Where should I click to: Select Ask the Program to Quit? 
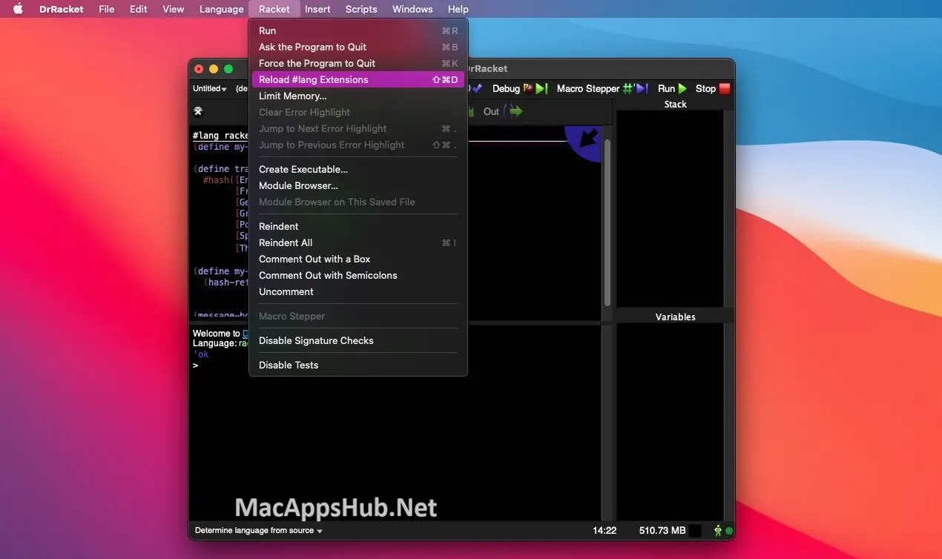pyautogui.click(x=358, y=47)
